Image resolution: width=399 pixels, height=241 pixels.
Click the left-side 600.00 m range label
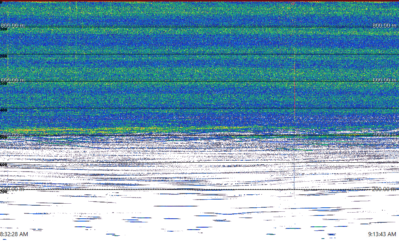pos(13,80)
